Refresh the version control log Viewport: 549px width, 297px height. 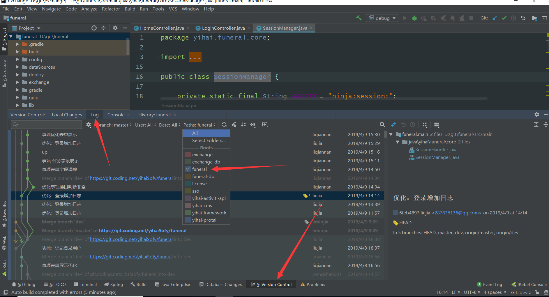224,125
